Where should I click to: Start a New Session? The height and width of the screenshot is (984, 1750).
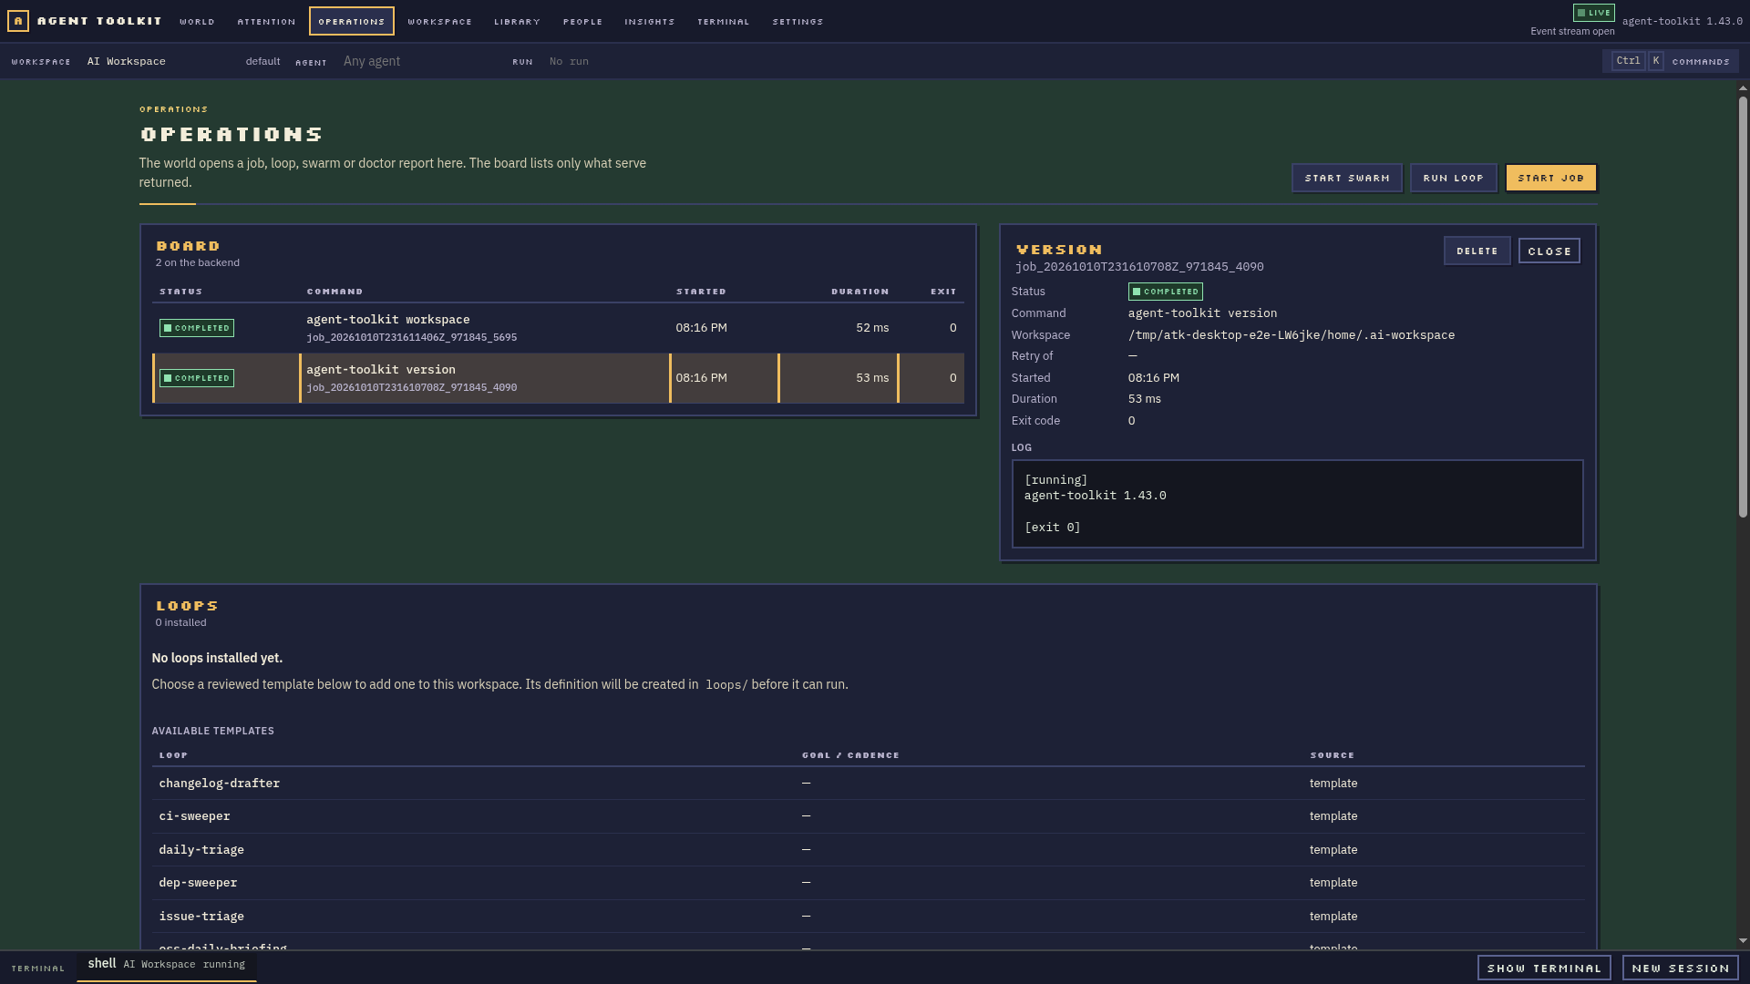point(1680,968)
